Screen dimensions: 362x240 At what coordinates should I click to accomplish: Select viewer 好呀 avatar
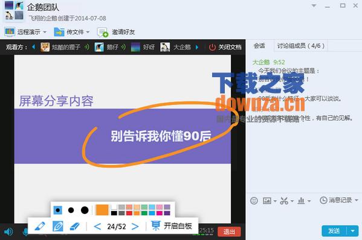pyautogui.click(x=135, y=47)
